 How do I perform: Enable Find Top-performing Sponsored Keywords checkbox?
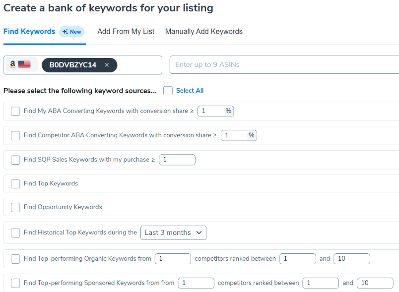pos(15,283)
